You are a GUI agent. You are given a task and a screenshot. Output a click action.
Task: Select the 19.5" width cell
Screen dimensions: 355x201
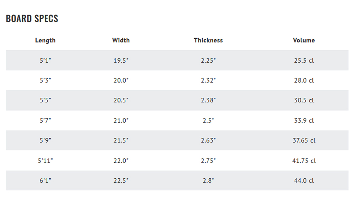point(121,60)
